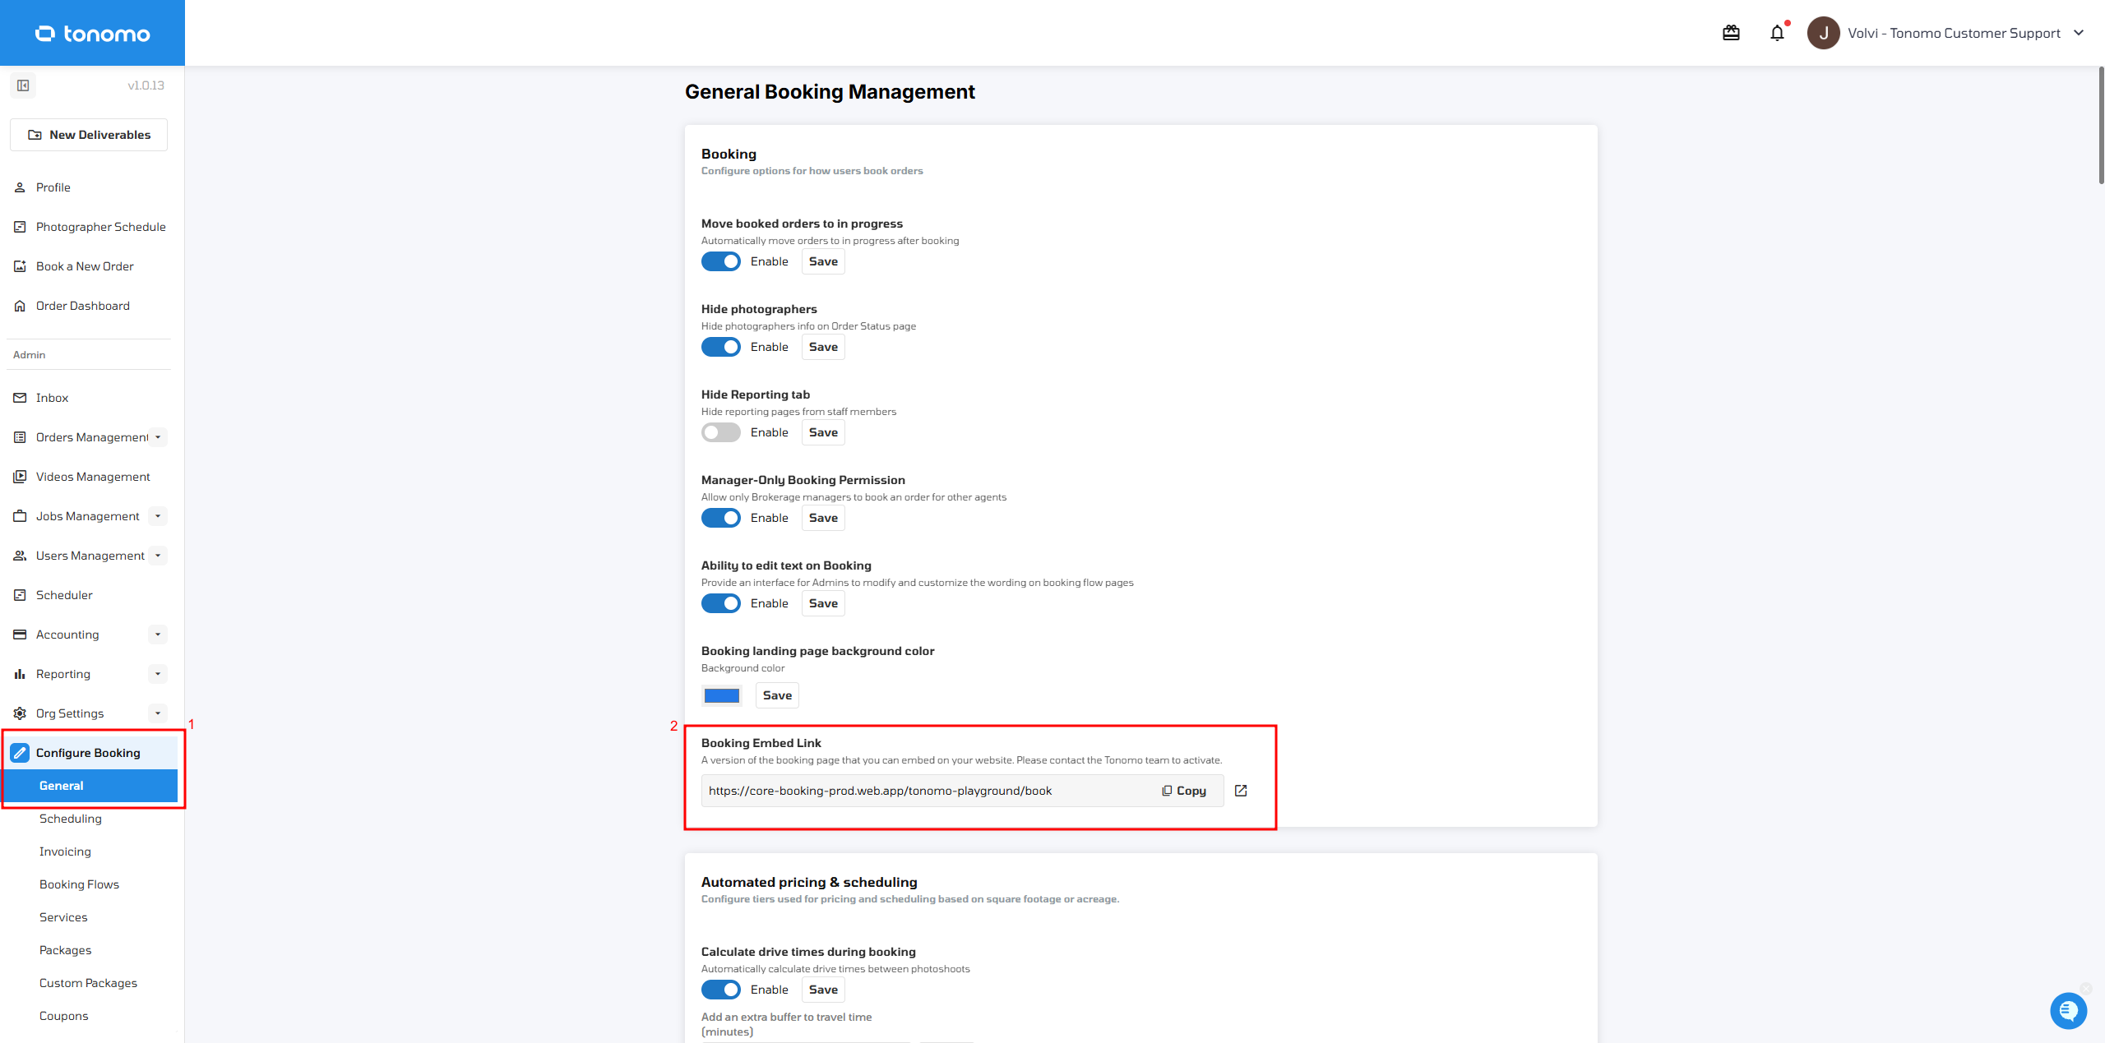Toggle Ability to edit text on Booking

coord(720,603)
